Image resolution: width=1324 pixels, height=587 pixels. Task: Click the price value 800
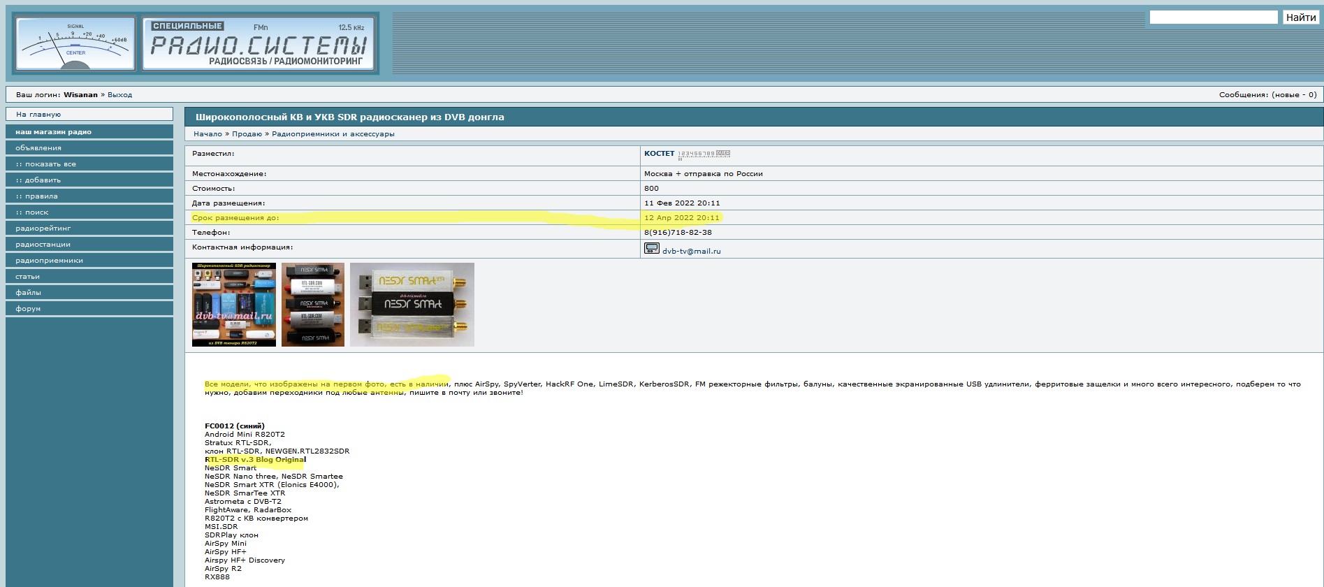point(651,189)
